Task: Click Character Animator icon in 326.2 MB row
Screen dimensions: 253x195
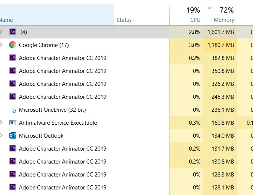Action: click(x=13, y=83)
